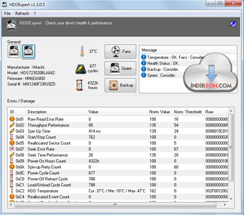This screenshot has height=215, width=244.
Task: Click lightning icon of Throughput Performance row
Action: tap(12, 125)
